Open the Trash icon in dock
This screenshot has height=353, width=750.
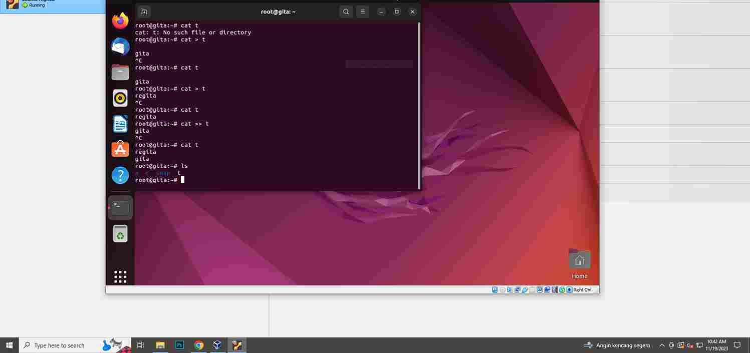click(x=120, y=233)
